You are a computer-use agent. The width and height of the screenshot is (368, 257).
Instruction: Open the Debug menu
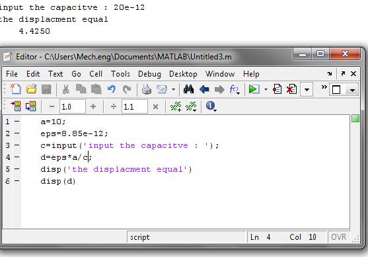(x=149, y=74)
